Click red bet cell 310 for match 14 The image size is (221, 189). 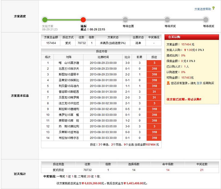click(x=154, y=138)
